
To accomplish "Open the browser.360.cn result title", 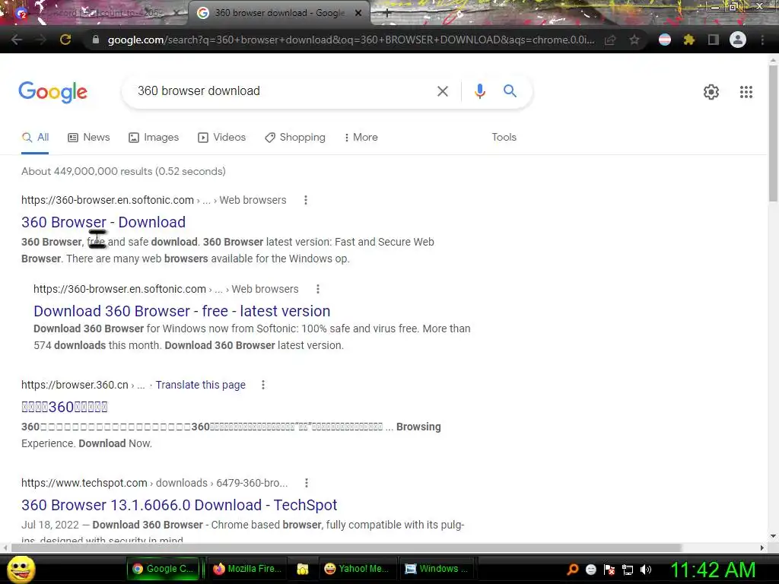I will click(x=65, y=407).
